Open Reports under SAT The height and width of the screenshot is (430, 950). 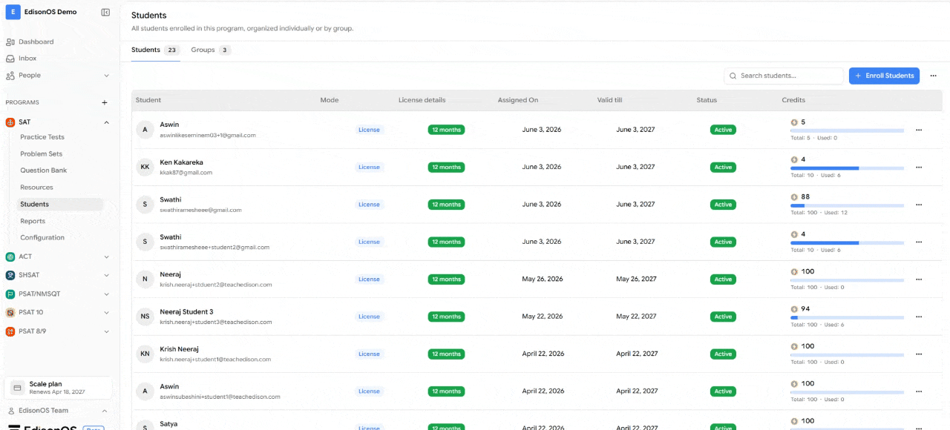point(33,221)
